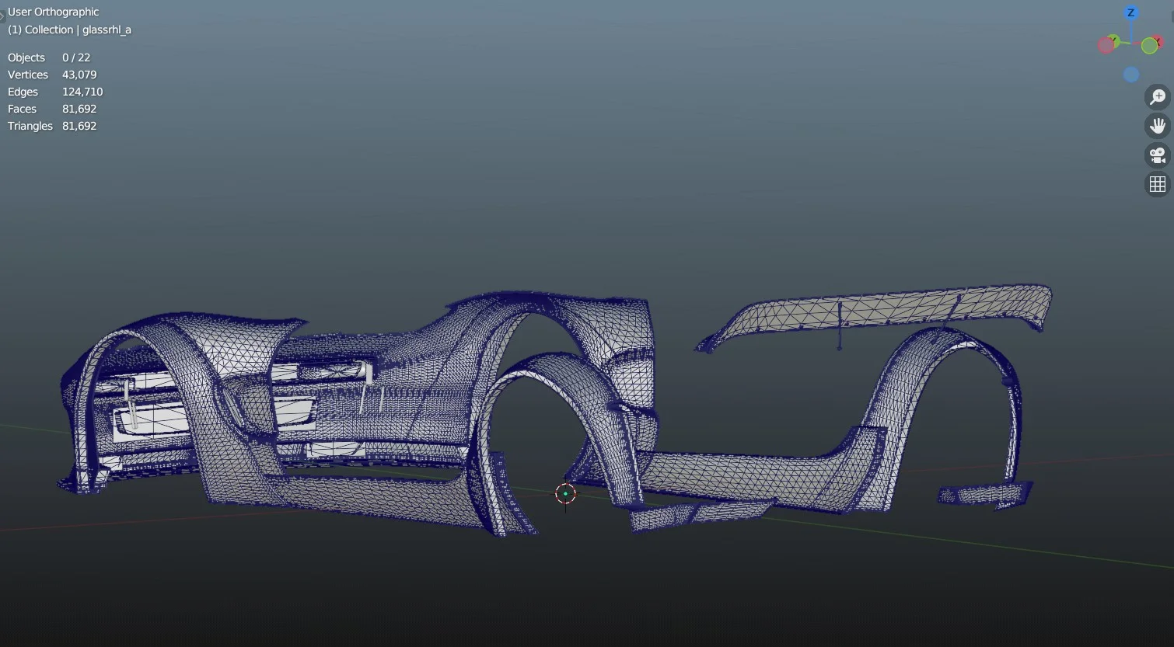1174x647 pixels.
Task: Click the negative X axis ball on gizmo
Action: point(1106,44)
